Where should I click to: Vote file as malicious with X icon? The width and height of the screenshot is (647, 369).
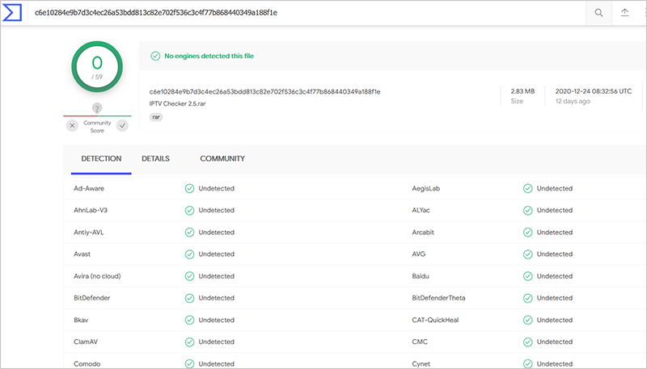pyautogui.click(x=72, y=125)
